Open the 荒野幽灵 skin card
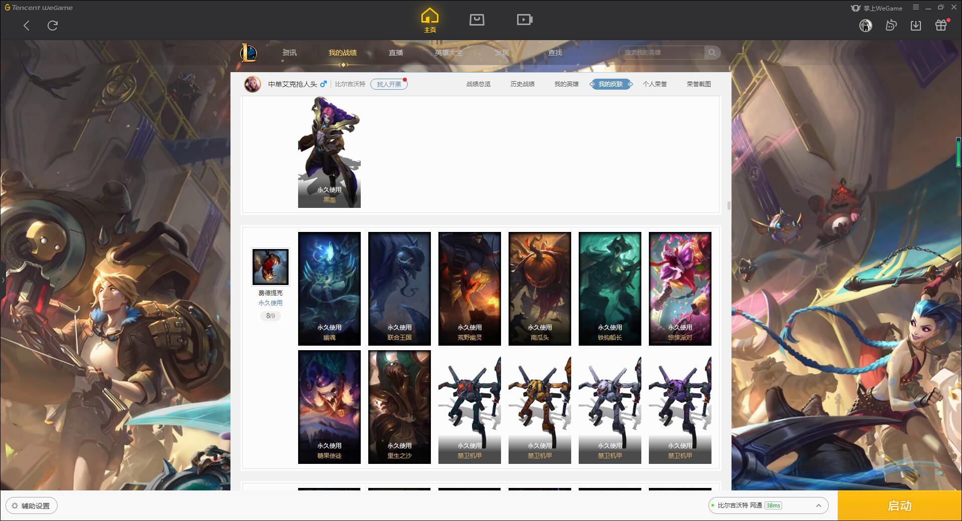 click(469, 289)
